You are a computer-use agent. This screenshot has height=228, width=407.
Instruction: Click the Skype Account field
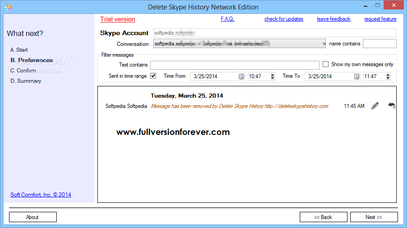tap(274, 33)
